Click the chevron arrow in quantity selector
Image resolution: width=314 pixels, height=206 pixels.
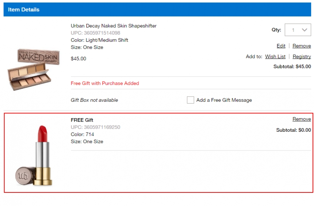305,30
